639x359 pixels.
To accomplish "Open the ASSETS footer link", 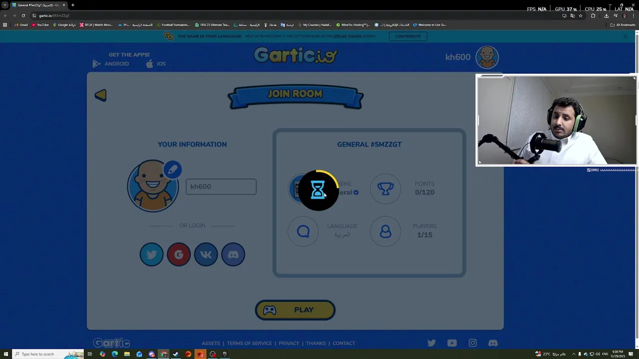I will pos(211,343).
